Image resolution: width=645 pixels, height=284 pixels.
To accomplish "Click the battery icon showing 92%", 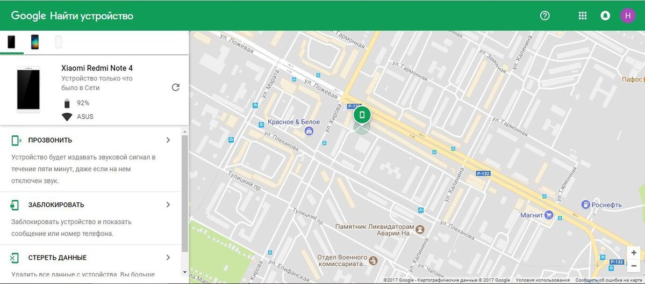I will [x=67, y=103].
